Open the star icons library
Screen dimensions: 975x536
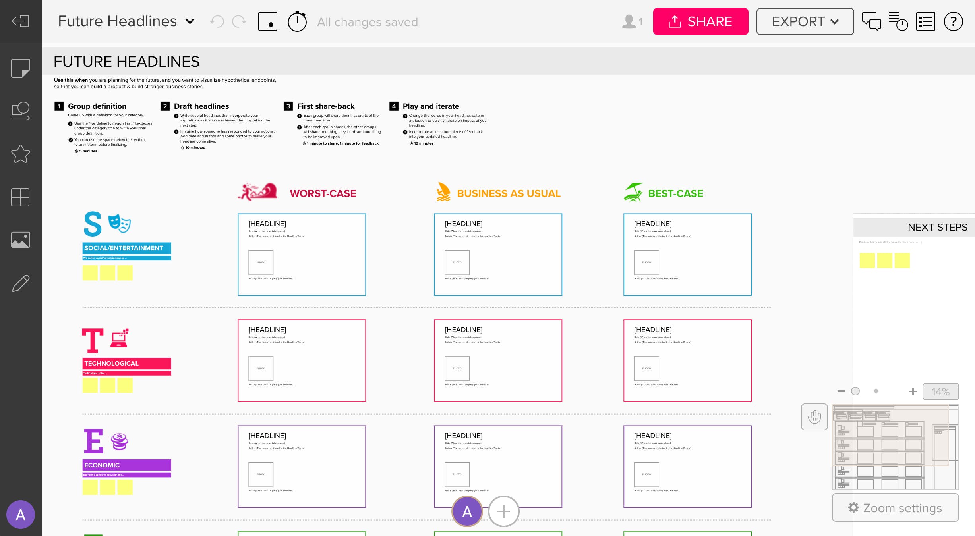tap(20, 154)
